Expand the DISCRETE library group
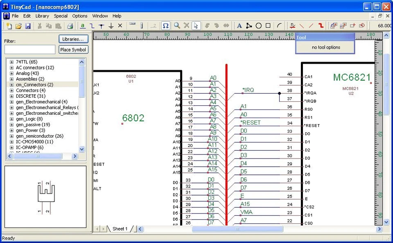Screen dimensions: 393x243 pyautogui.click(x=11, y=96)
